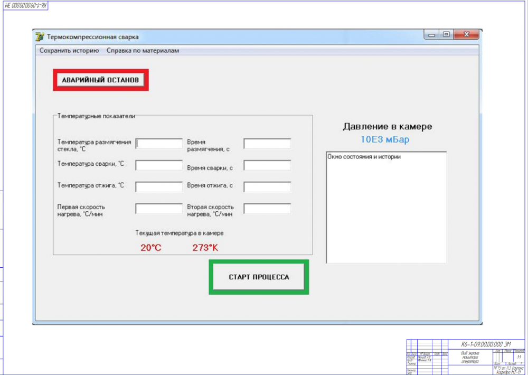Maximize the welding application window
This screenshot has width=528, height=375.
click(447, 34)
